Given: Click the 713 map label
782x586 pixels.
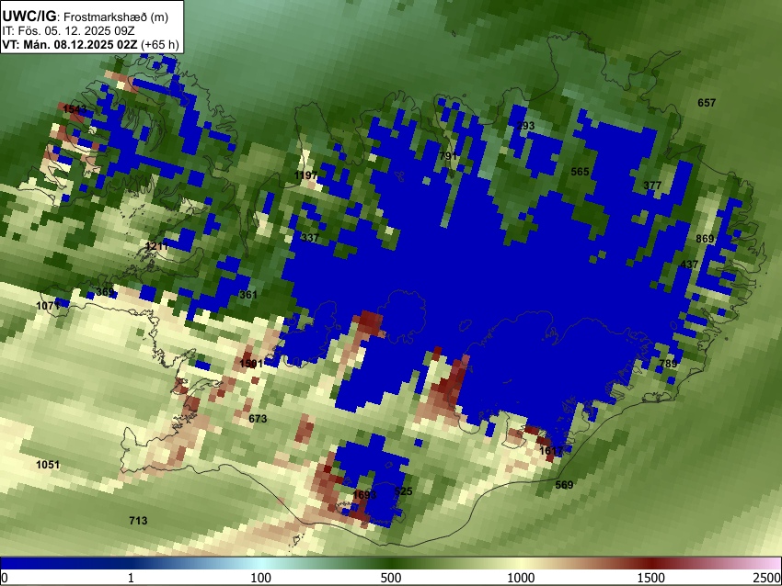Looking at the screenshot, I should [138, 520].
